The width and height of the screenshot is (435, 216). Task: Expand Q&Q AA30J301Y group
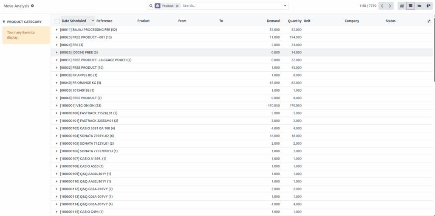(x=56, y=174)
